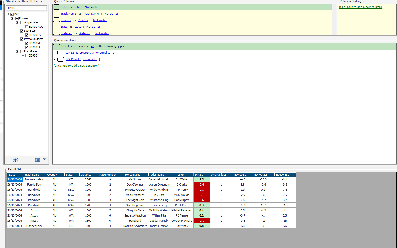The height and width of the screenshot is (248, 397).
Task: Click 'Not sorted' on the State row
Action: click(93, 27)
